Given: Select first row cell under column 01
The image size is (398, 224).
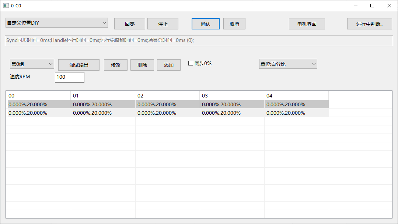Looking at the screenshot, I should coord(103,104).
